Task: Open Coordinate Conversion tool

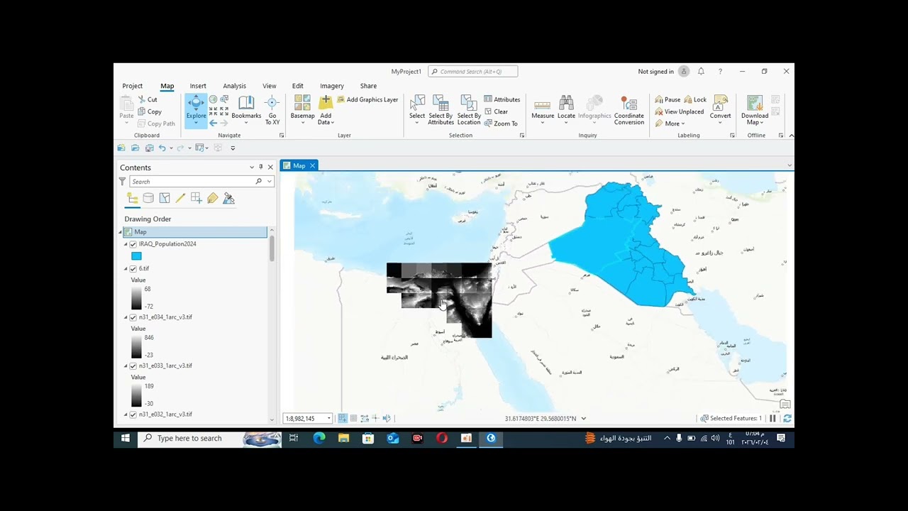Action: (x=629, y=111)
